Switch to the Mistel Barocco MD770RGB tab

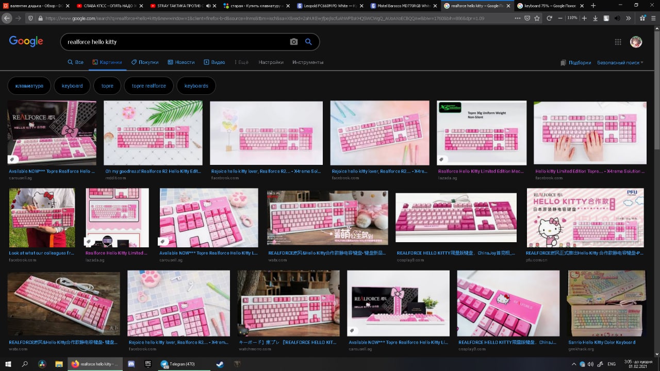(x=404, y=6)
